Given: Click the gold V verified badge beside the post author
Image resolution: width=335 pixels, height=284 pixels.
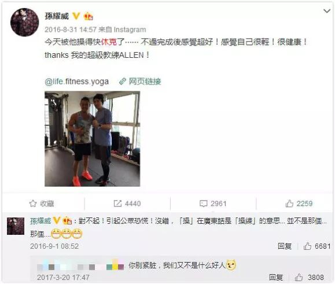Looking at the screenshot, I should (x=76, y=16).
